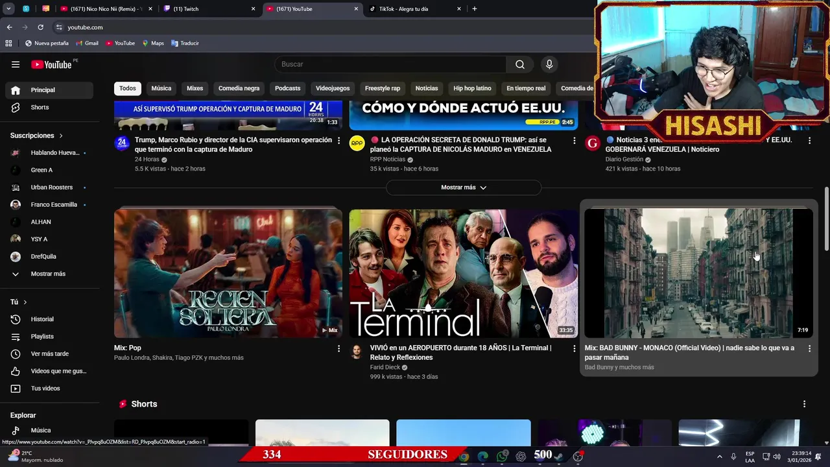830x467 pixels.
Task: Click the Farid Dieck channel avatar
Action: pyautogui.click(x=357, y=352)
